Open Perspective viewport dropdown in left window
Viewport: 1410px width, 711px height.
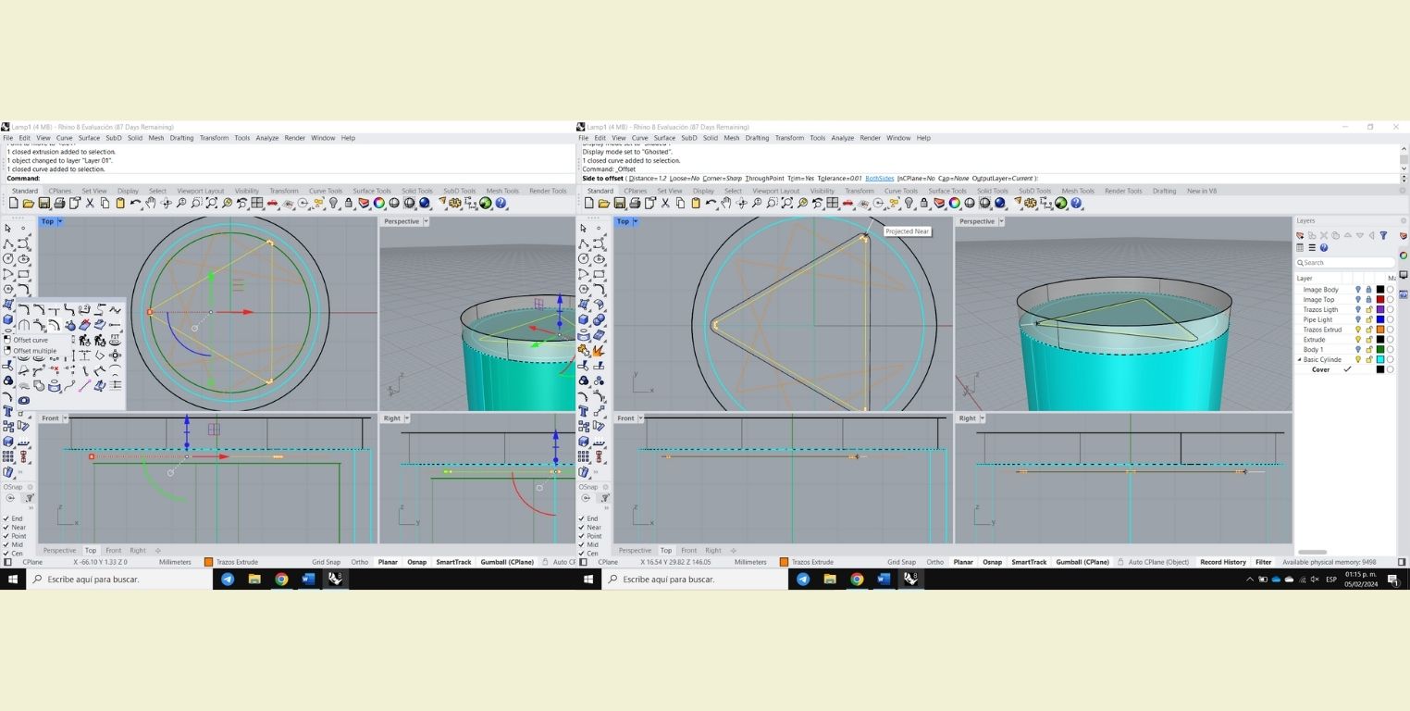tap(426, 221)
